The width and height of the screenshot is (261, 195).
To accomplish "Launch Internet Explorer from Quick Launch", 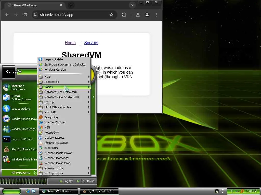I will [28, 191].
